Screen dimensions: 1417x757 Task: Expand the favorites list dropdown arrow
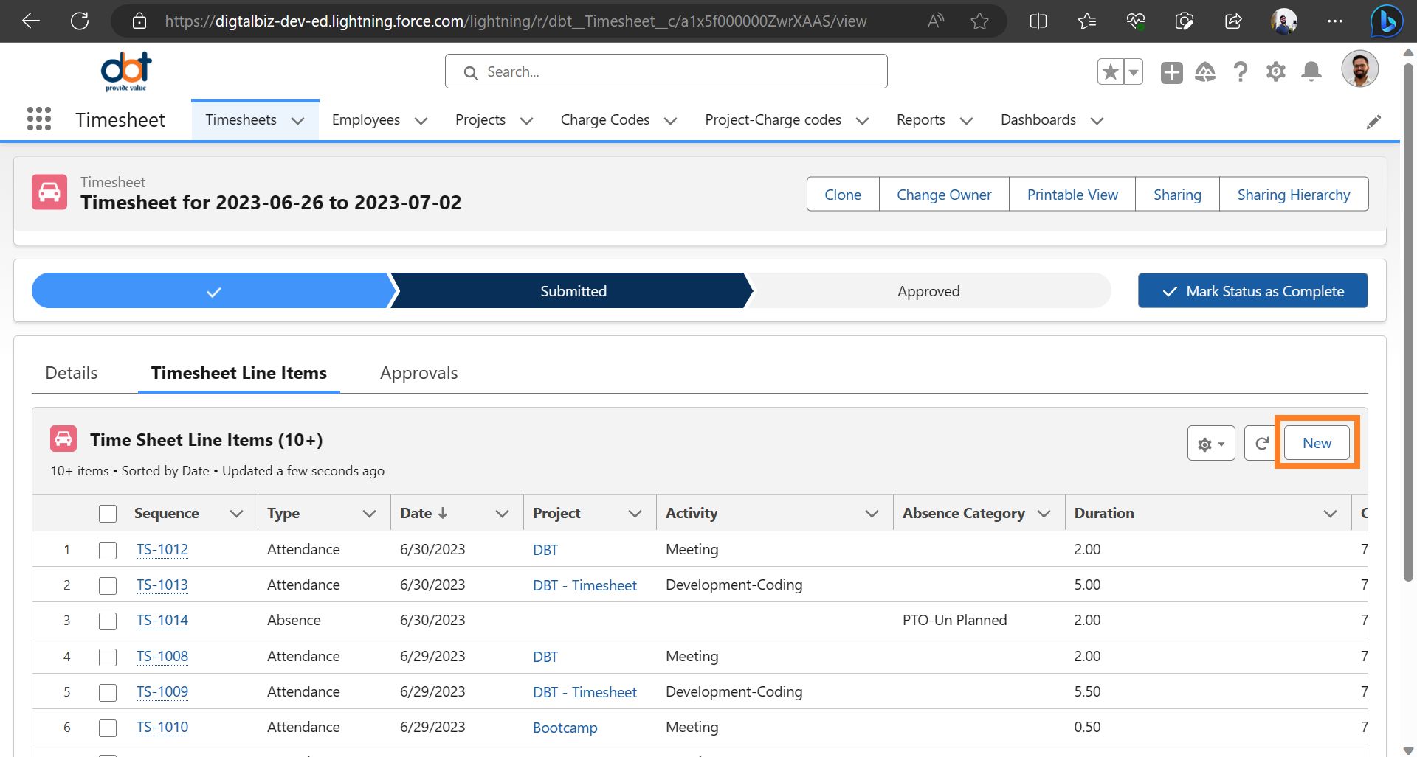pyautogui.click(x=1133, y=72)
